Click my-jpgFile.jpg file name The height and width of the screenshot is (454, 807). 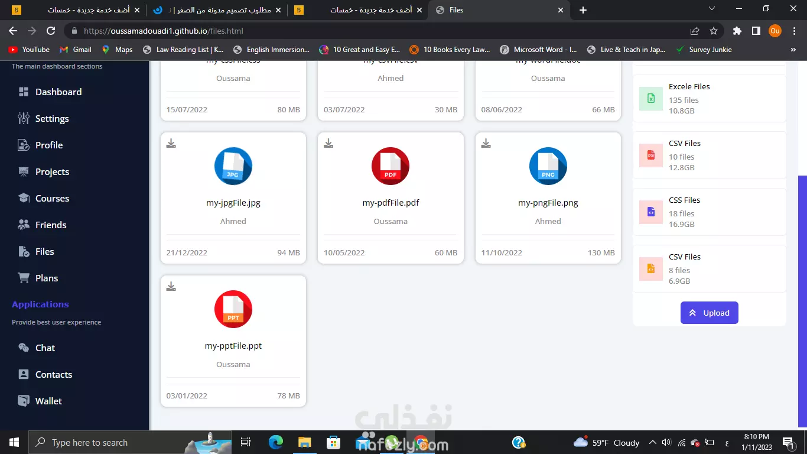tap(233, 203)
